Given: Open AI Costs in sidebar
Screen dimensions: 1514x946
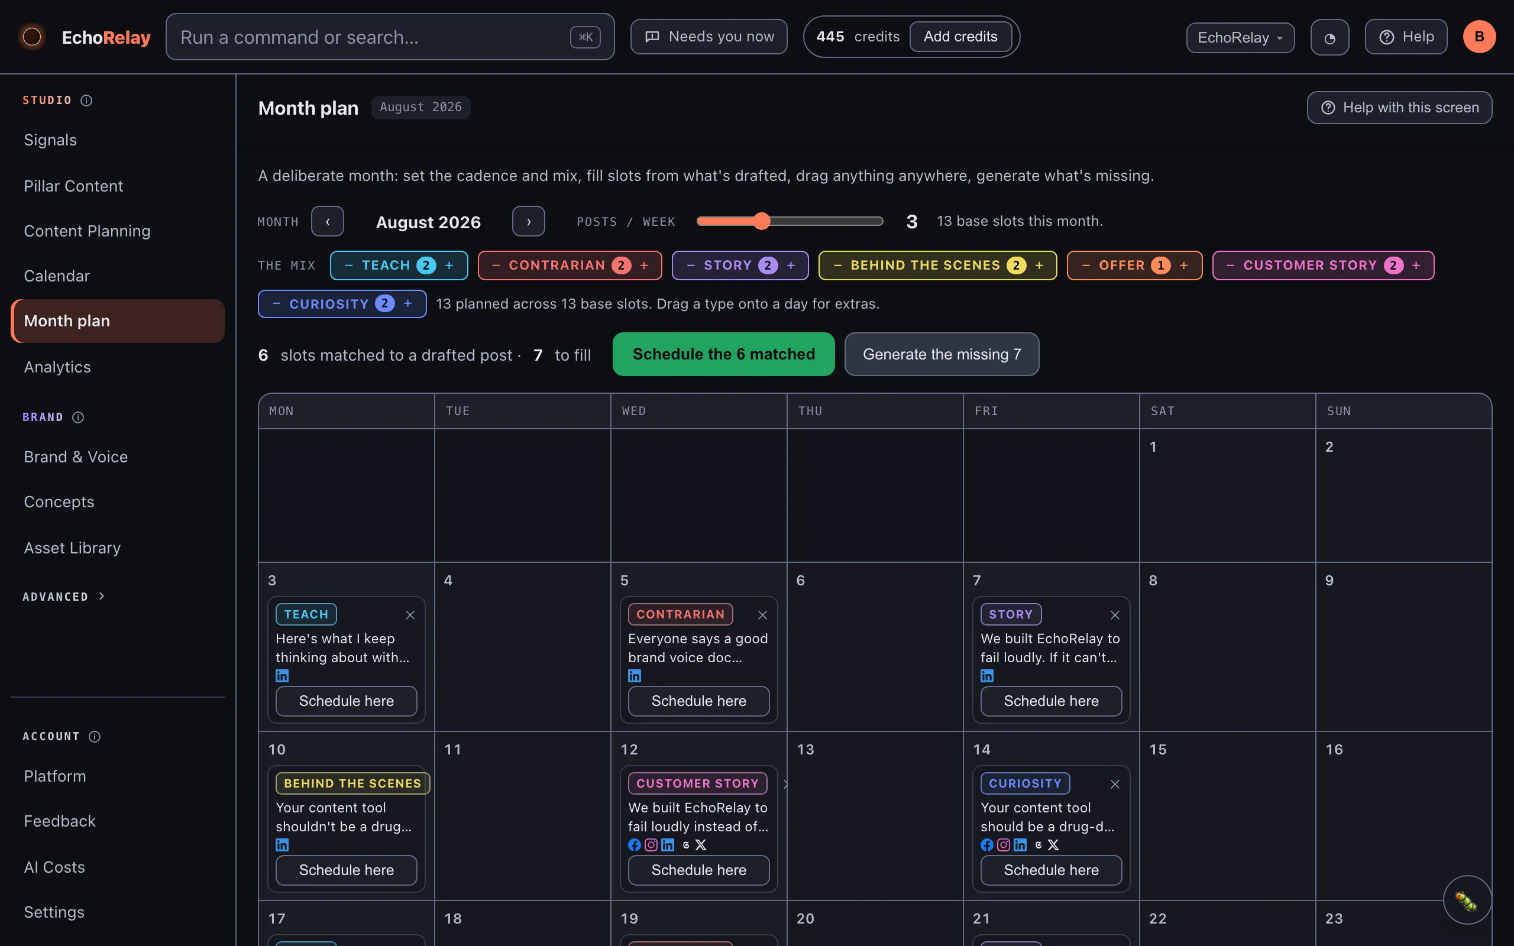Looking at the screenshot, I should click(x=118, y=867).
